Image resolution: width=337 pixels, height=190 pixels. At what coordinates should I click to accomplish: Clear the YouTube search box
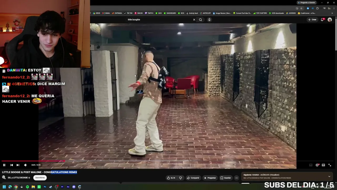pos(194,20)
